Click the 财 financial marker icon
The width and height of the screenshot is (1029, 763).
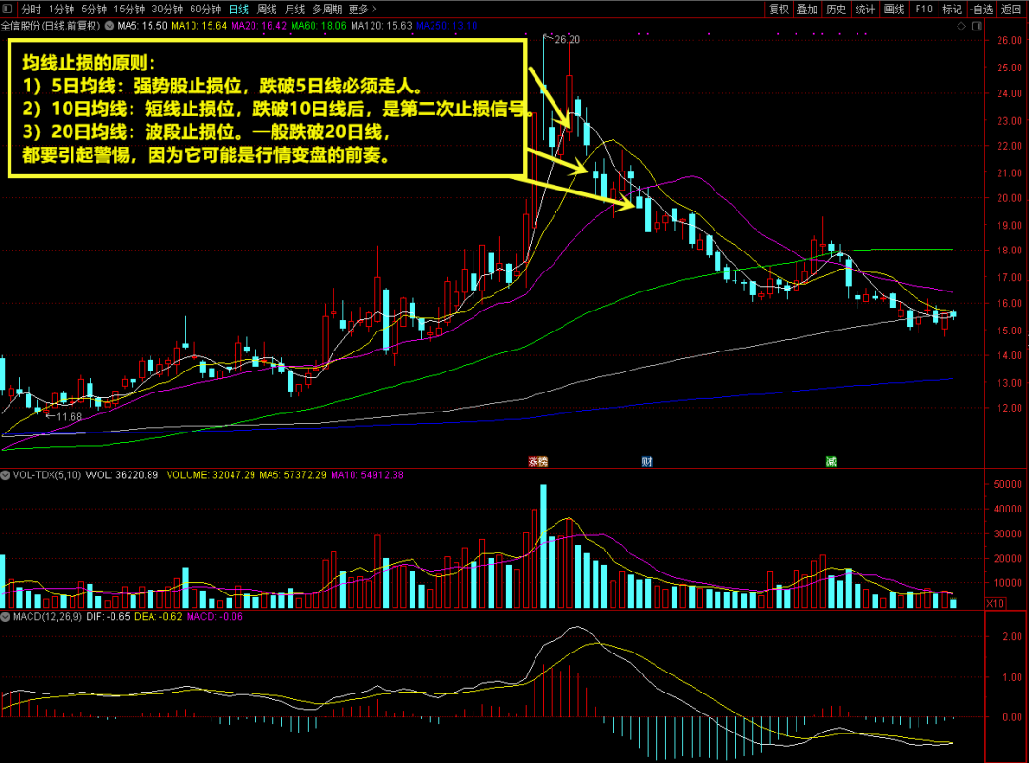(x=647, y=461)
